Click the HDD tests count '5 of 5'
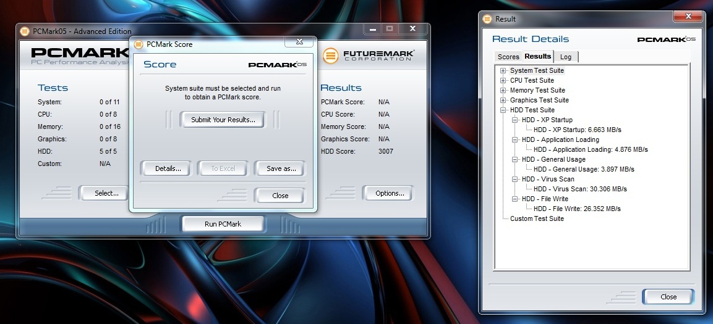The image size is (713, 324). click(108, 151)
